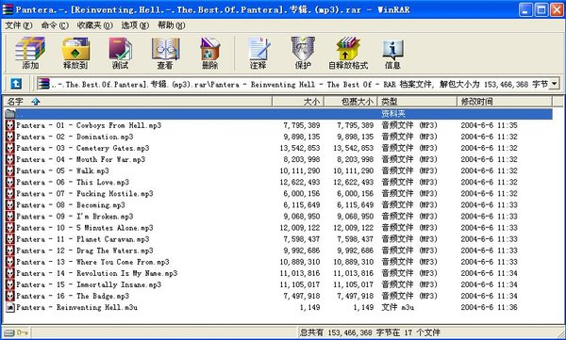Select the highlighted parent folder row
This screenshot has width=566, height=340.
[x=278, y=114]
